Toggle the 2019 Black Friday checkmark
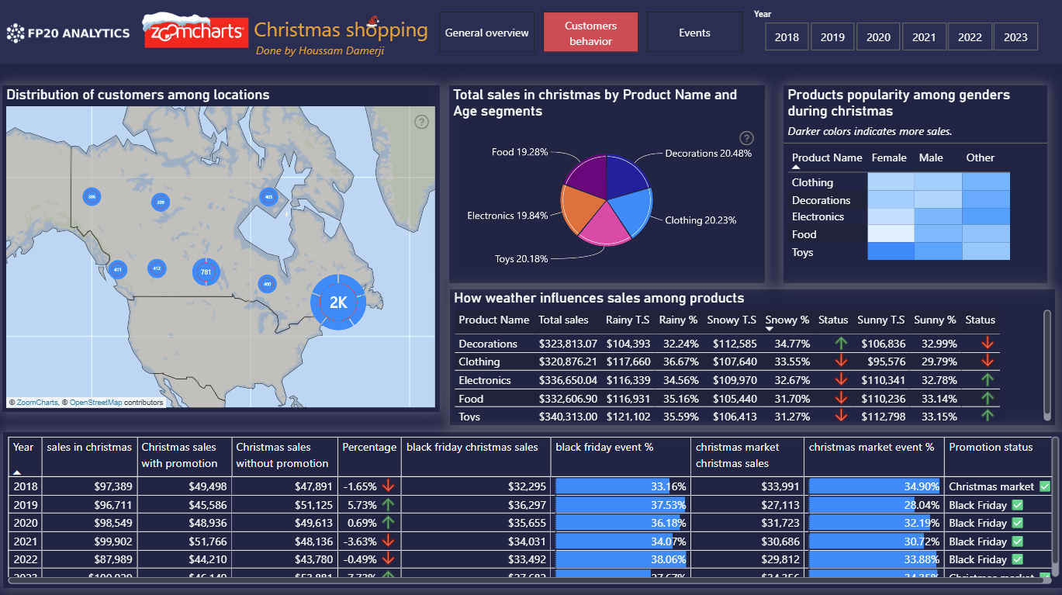1062x595 pixels. (1017, 505)
